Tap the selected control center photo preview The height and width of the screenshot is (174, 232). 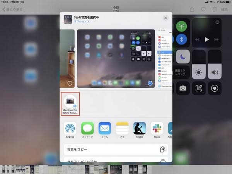(116, 59)
